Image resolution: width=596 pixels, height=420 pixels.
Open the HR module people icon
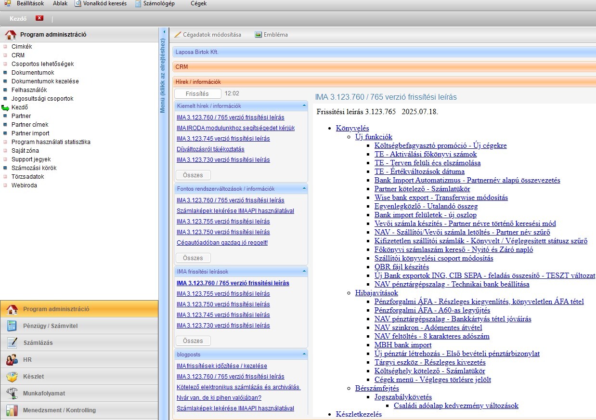pyautogui.click(x=12, y=360)
